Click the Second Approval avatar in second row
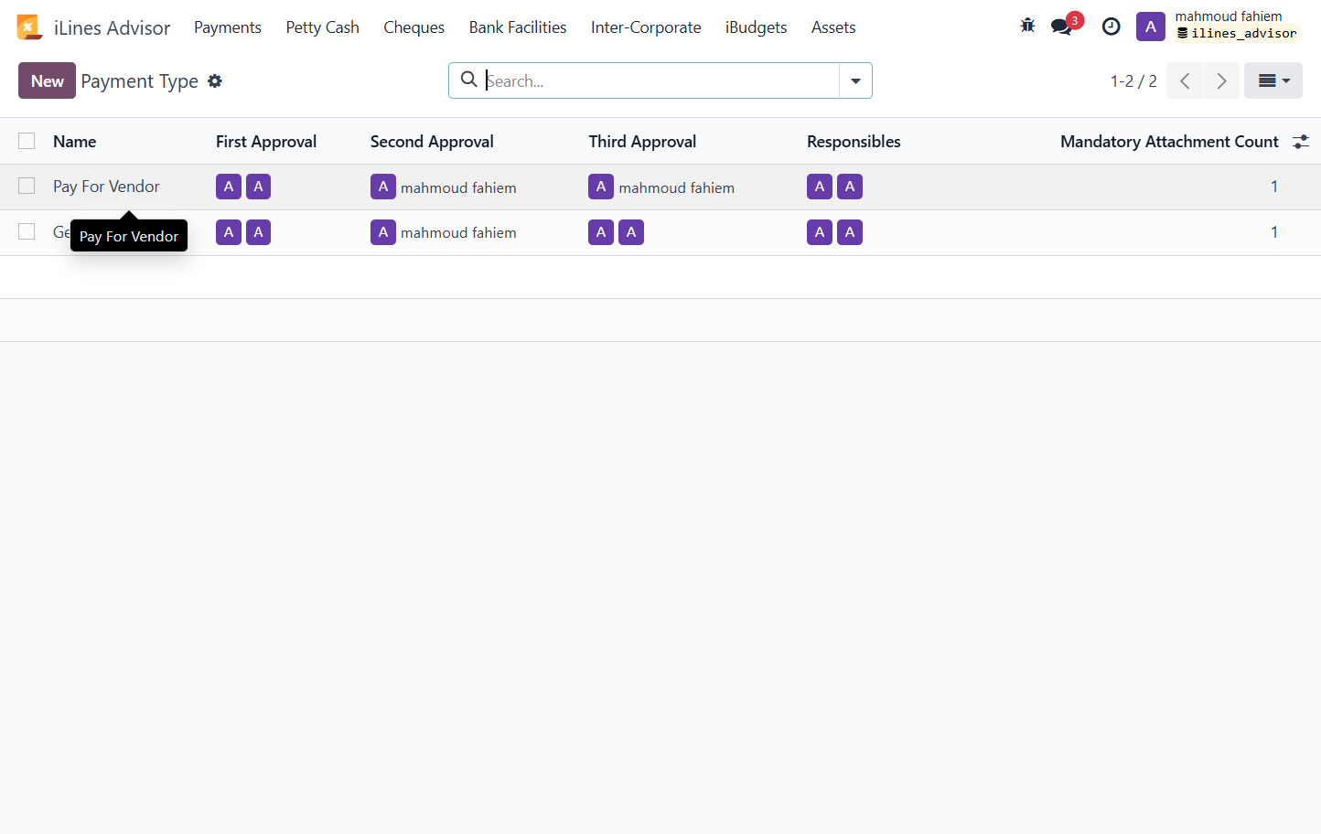 click(x=383, y=232)
